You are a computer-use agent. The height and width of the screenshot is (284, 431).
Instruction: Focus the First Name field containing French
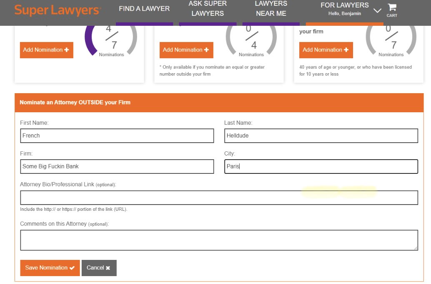pos(117,136)
